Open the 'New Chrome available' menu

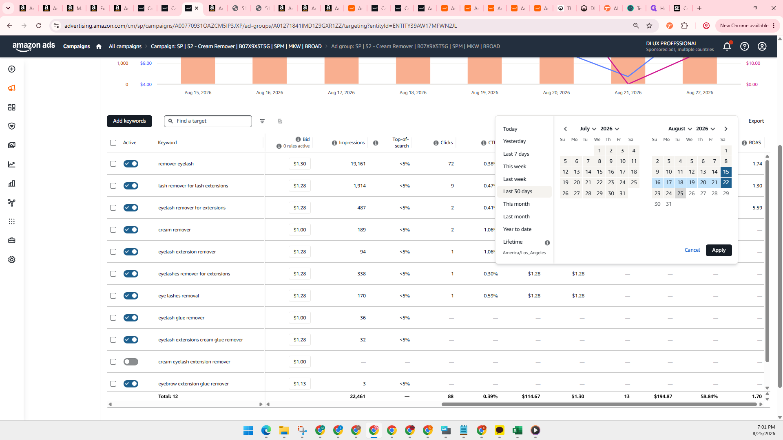click(x=748, y=26)
